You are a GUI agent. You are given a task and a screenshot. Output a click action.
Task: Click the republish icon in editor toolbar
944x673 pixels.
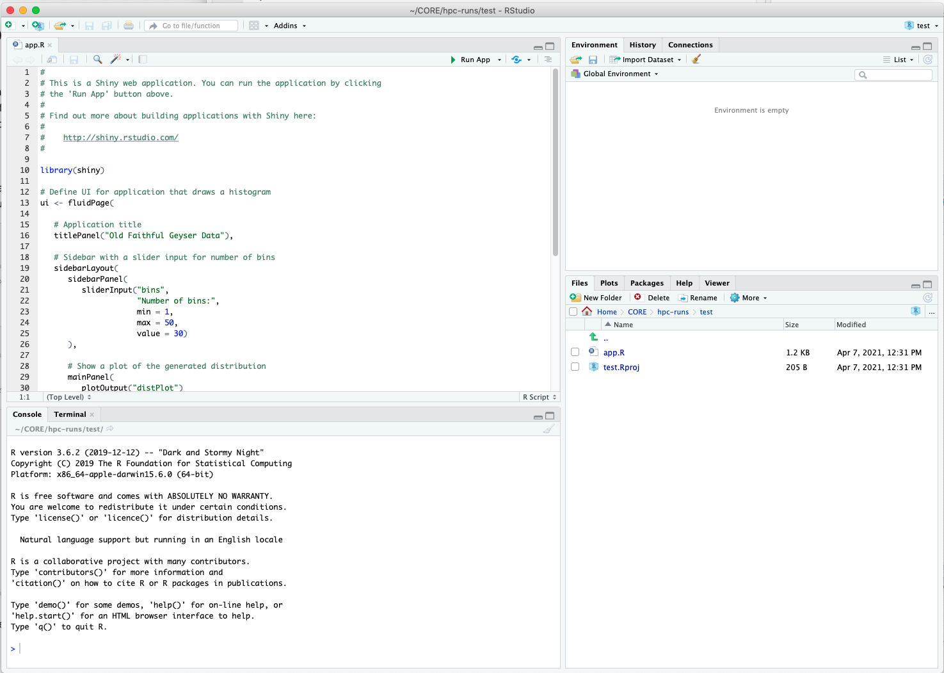click(x=516, y=60)
